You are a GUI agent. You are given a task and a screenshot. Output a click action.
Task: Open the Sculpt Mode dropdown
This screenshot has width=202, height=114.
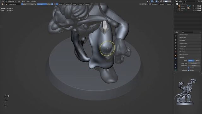click(11, 1)
